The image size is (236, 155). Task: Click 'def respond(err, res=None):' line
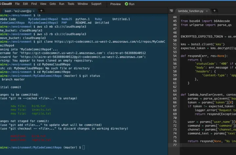tap(204, 56)
